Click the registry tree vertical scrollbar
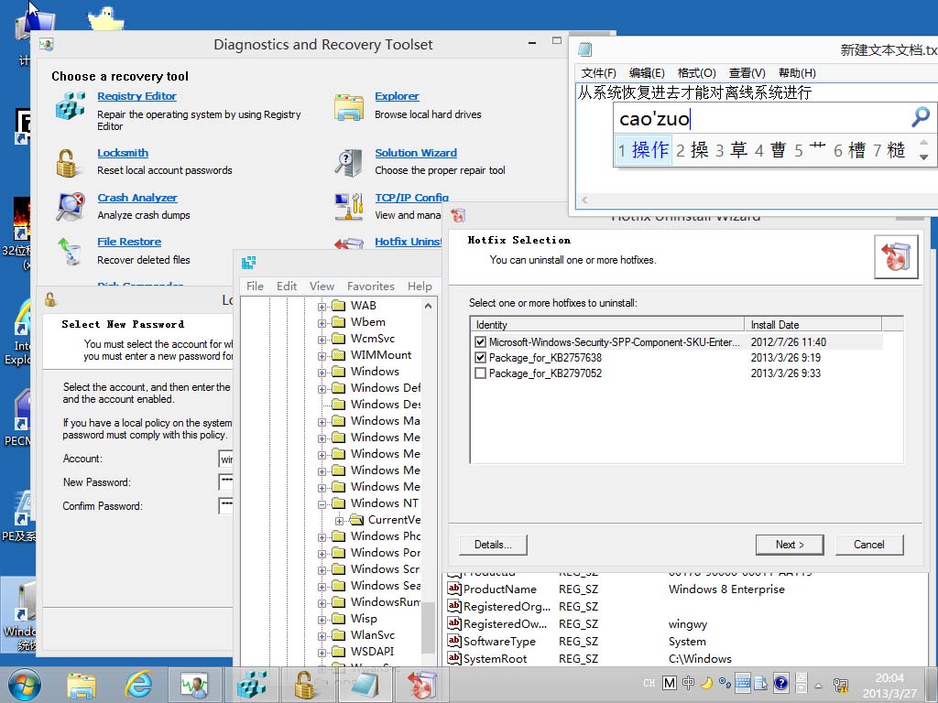 point(429,627)
